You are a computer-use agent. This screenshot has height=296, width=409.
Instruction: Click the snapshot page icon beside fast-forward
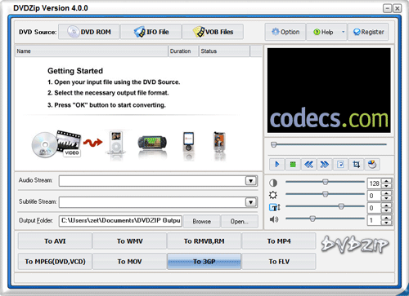(340, 164)
